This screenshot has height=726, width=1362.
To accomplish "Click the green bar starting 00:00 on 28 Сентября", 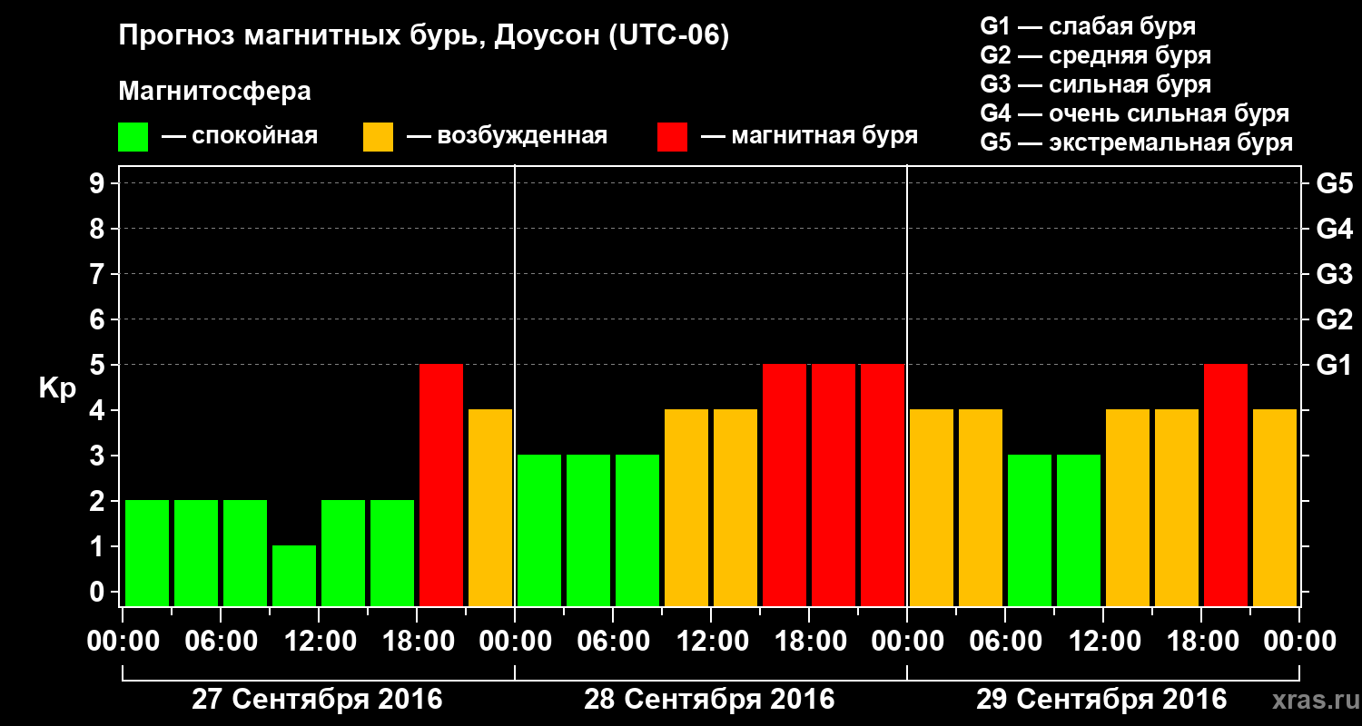I will click(x=539, y=530).
